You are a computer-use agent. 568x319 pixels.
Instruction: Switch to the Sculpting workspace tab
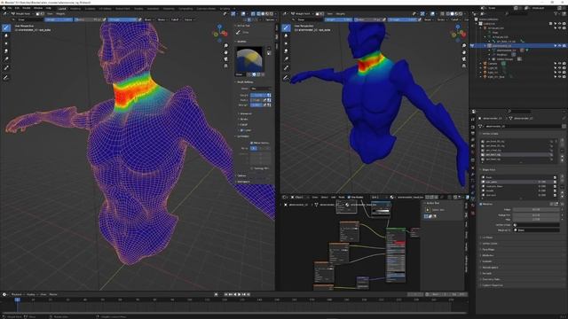pyautogui.click(x=90, y=8)
